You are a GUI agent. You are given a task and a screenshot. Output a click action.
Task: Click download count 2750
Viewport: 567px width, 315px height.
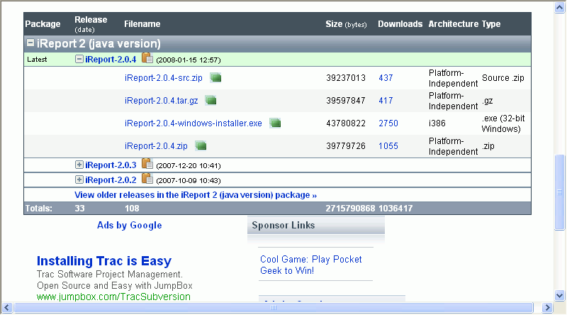(x=388, y=123)
